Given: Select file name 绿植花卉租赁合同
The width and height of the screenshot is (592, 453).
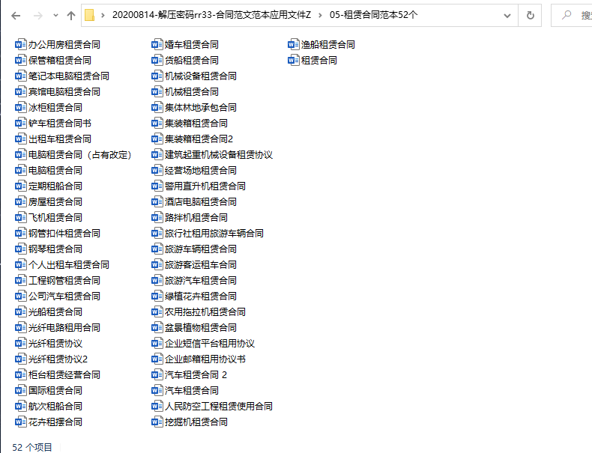Looking at the screenshot, I should tap(201, 297).
